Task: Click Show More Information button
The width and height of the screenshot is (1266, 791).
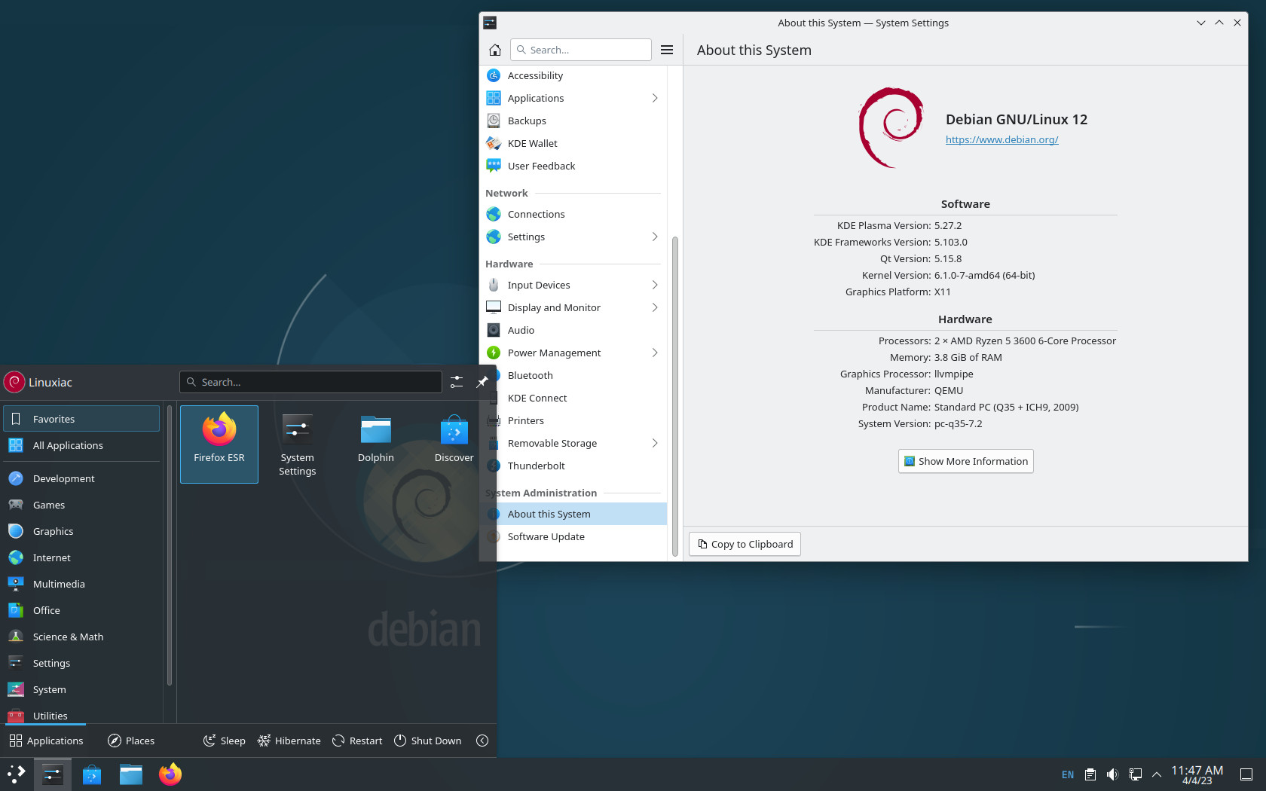Action: [x=965, y=461]
